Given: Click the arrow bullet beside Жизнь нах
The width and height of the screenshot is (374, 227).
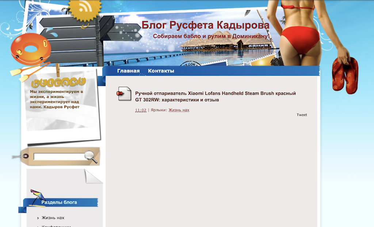Looking at the screenshot, I should 38,218.
